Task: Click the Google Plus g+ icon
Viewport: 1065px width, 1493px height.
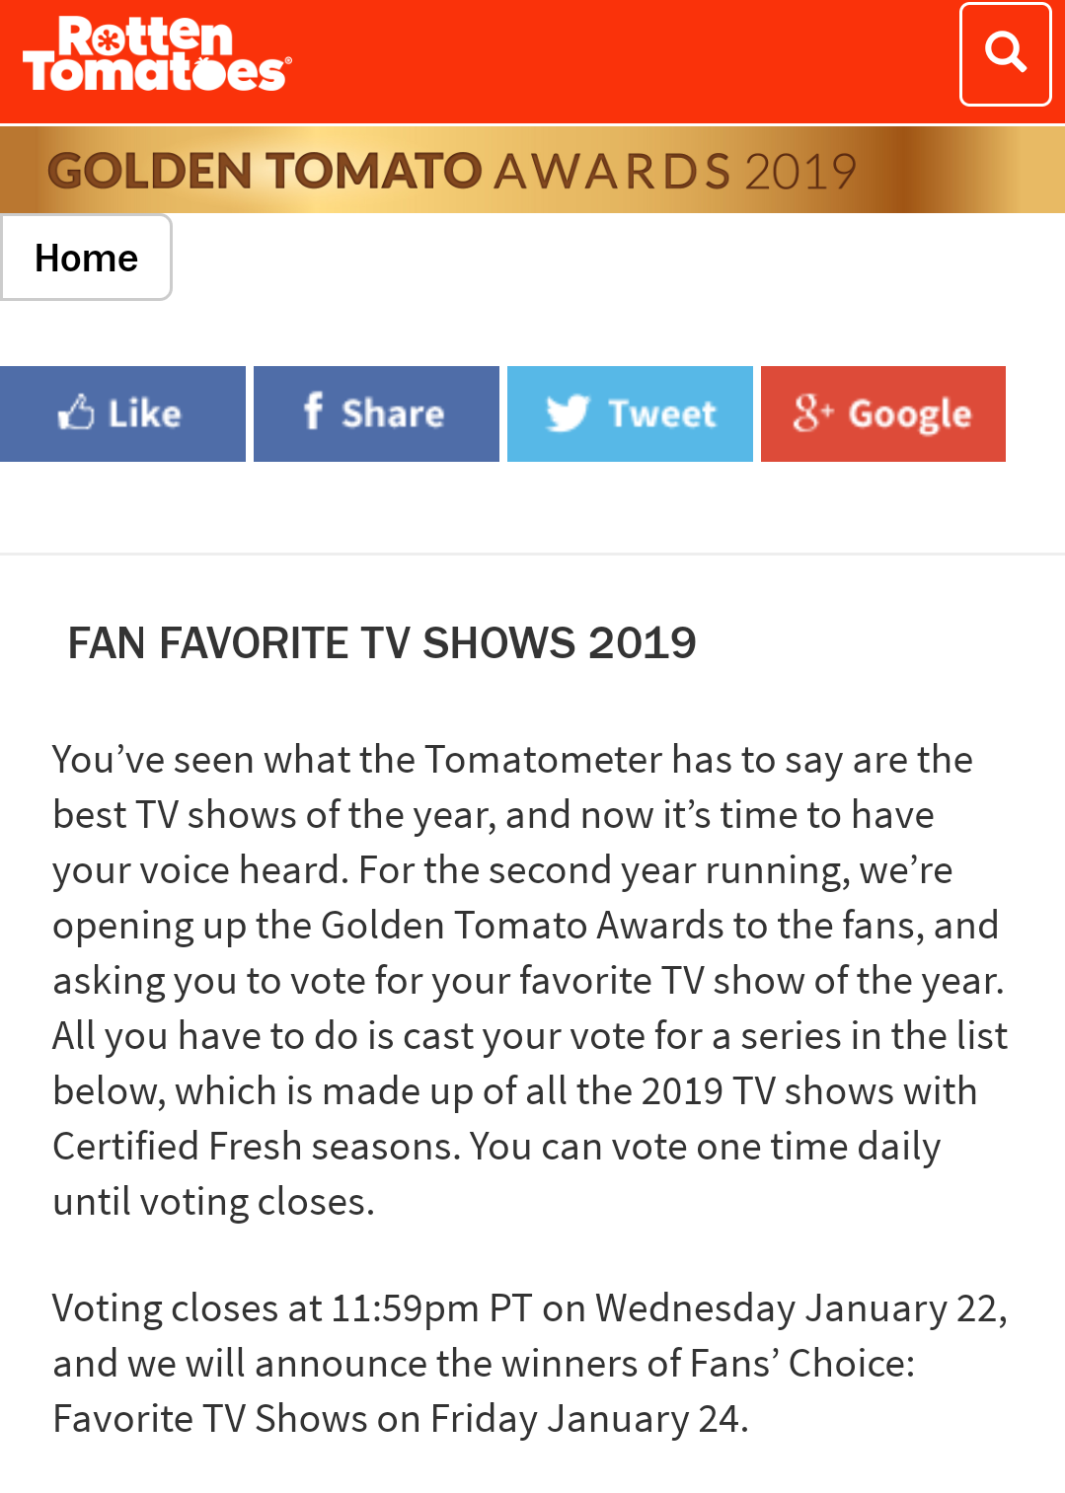Action: click(812, 413)
